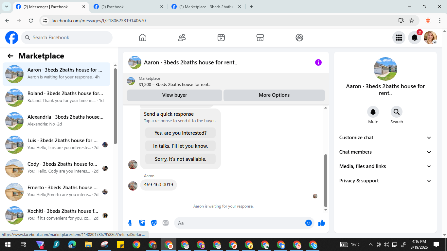Expand Chat members section
The width and height of the screenshot is (447, 251).
tap(385, 152)
